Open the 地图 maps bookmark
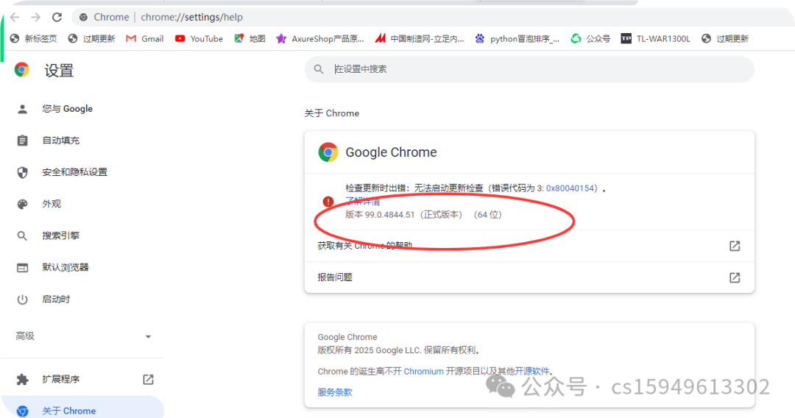The image size is (795, 418). pyautogui.click(x=250, y=38)
